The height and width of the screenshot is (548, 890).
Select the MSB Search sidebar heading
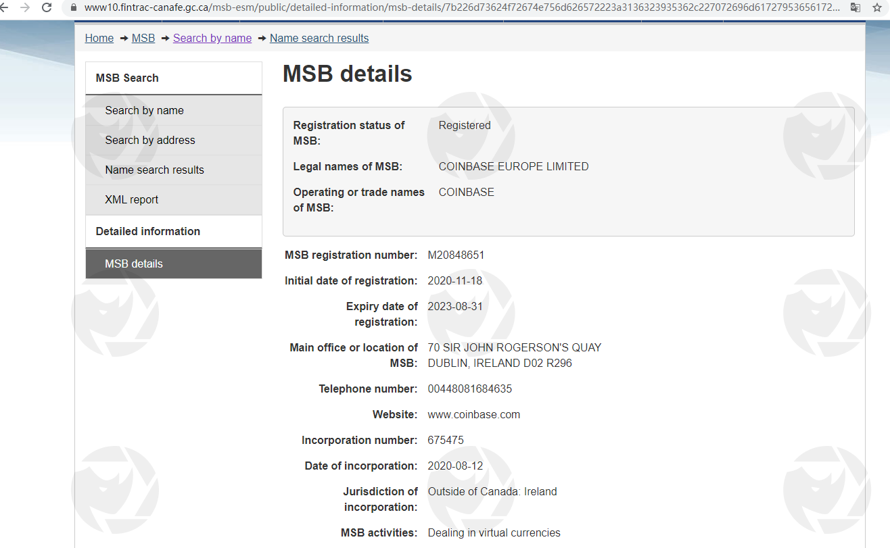[x=127, y=78]
